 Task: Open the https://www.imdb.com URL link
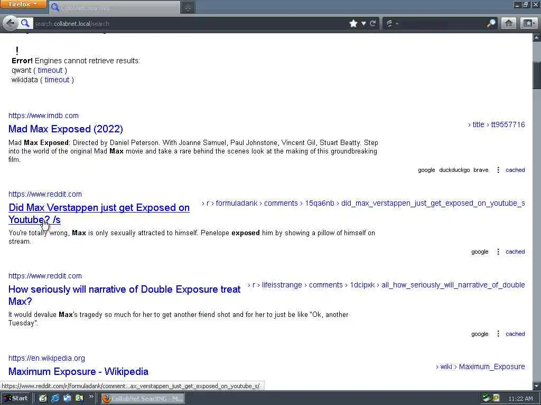43,115
